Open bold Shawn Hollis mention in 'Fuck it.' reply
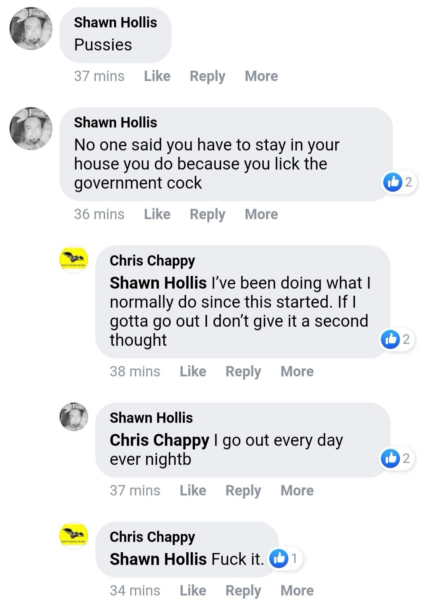Image resolution: width=429 pixels, height=603 pixels. point(158,559)
